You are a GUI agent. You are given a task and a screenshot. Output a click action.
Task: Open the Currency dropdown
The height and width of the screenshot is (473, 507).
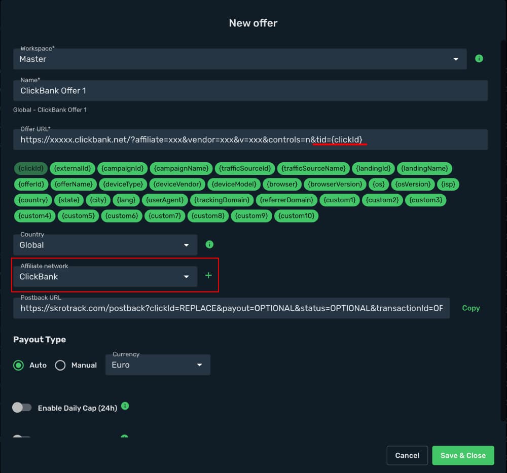coord(158,365)
